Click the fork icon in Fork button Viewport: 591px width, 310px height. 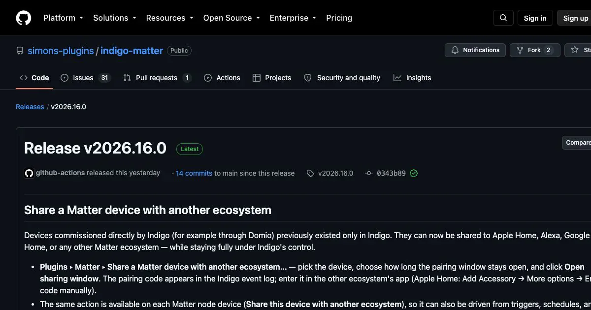(520, 50)
